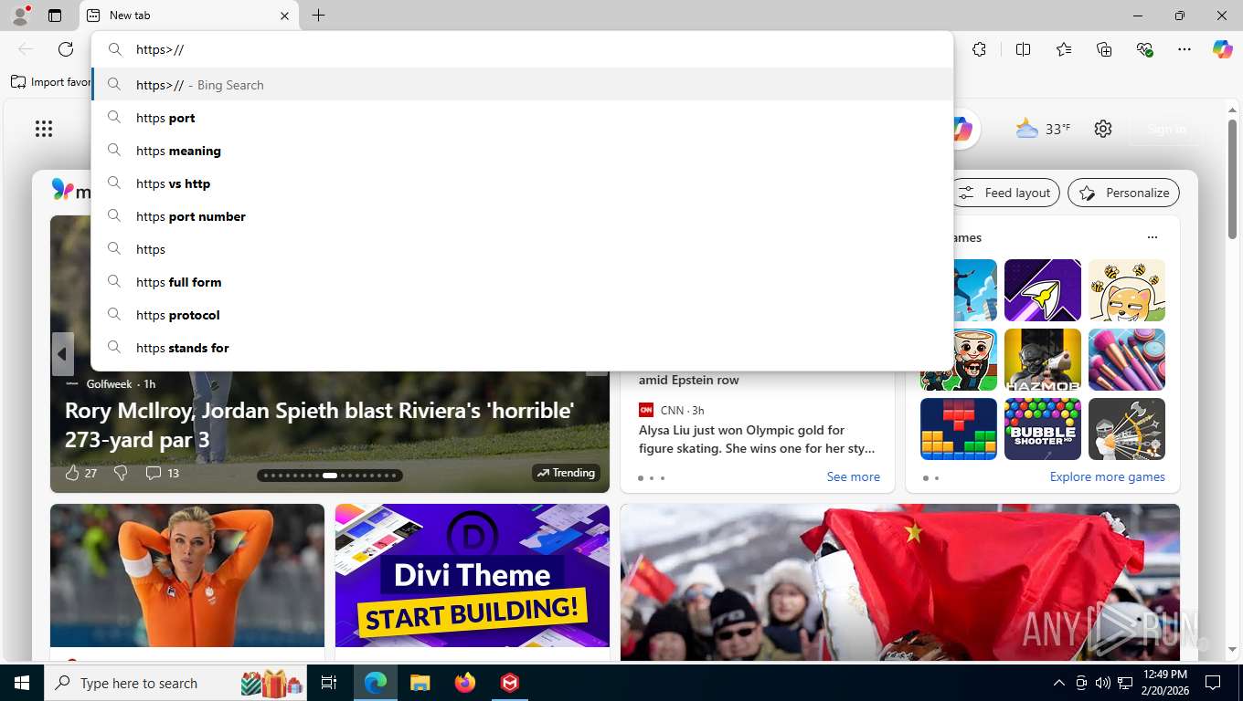The height and width of the screenshot is (701, 1243).
Task: Open the volume speaker tray icon
Action: [1102, 683]
